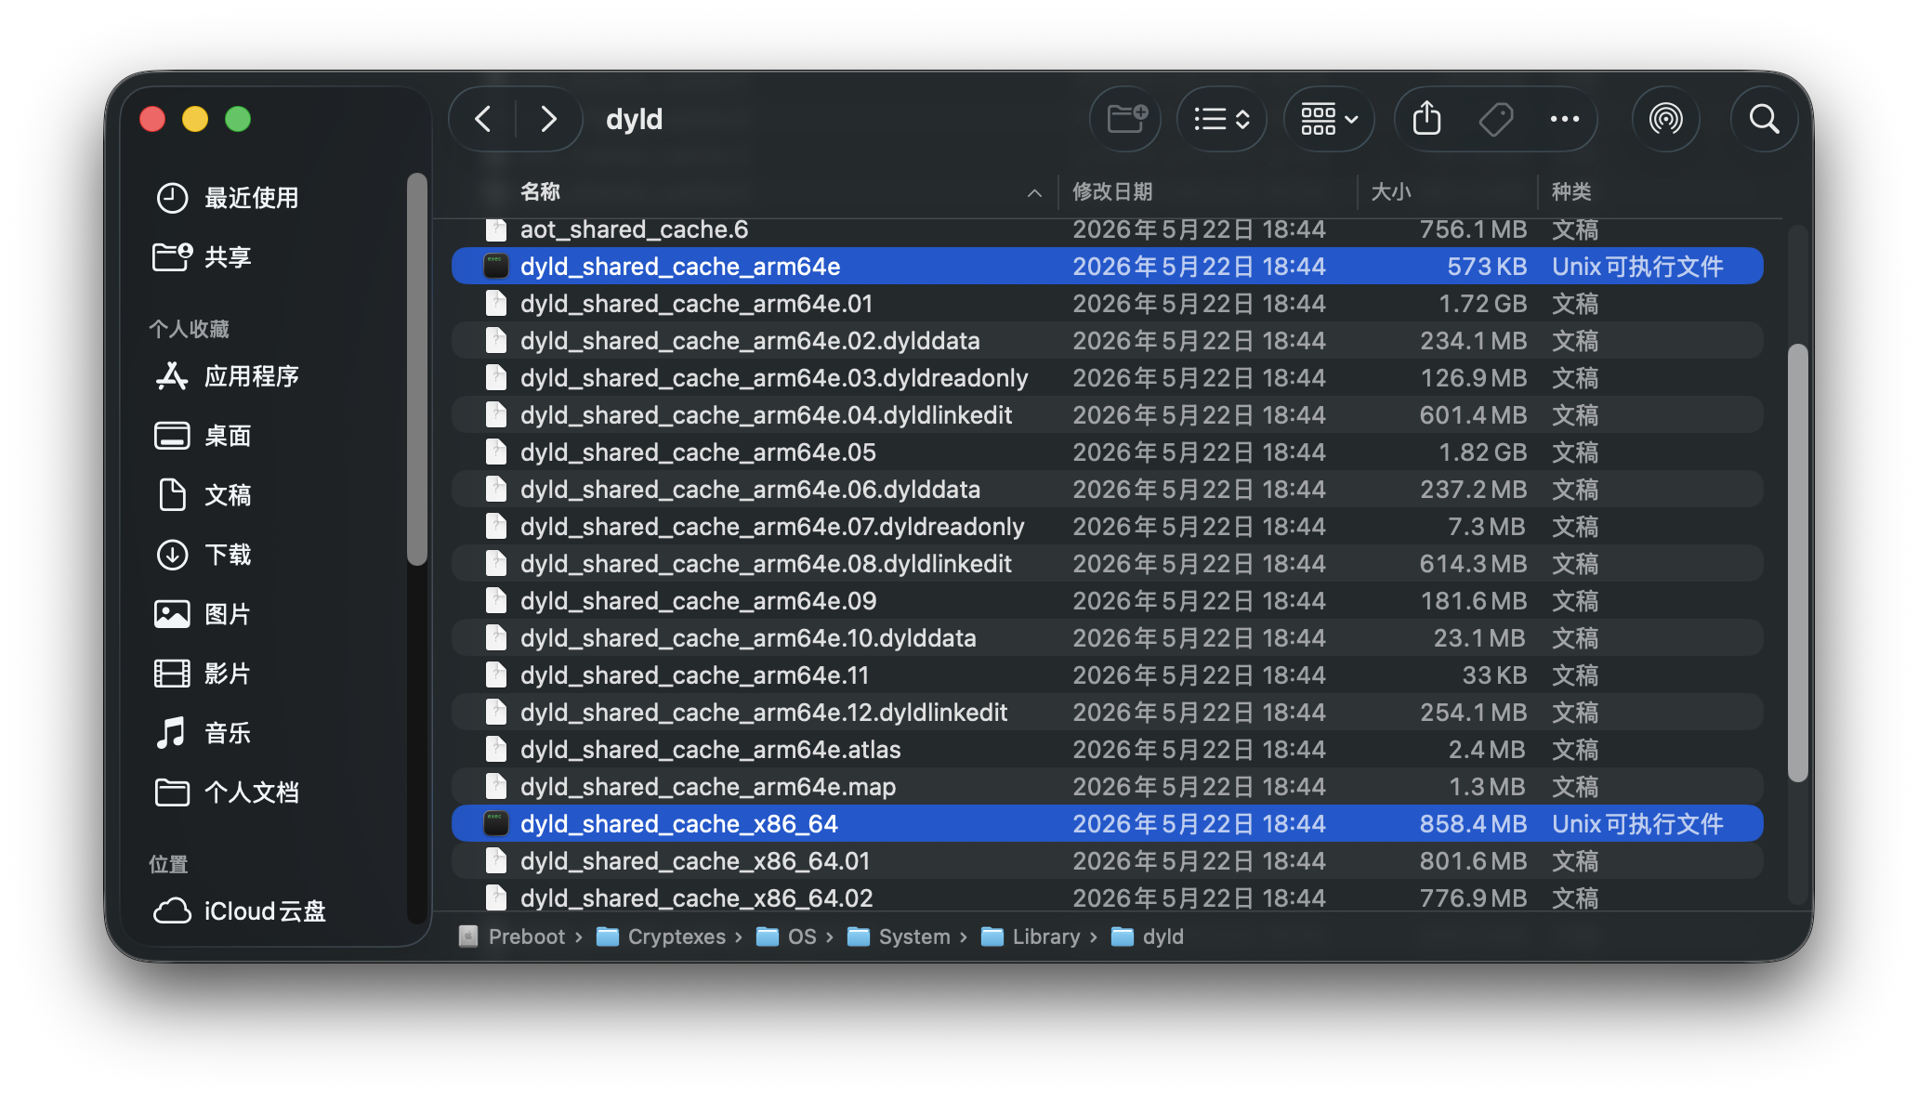This screenshot has width=1918, height=1100.
Task: Click the 7.3 MB size value
Action: pos(1487,527)
